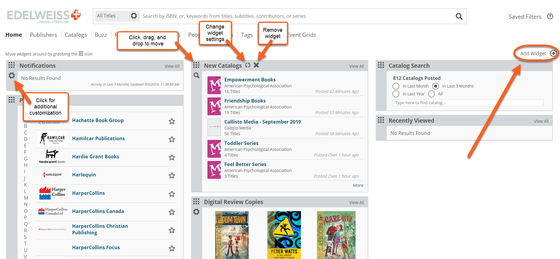Click the search magnifier icon in top bar
Image resolution: width=560 pixels, height=259 pixels.
(459, 16)
